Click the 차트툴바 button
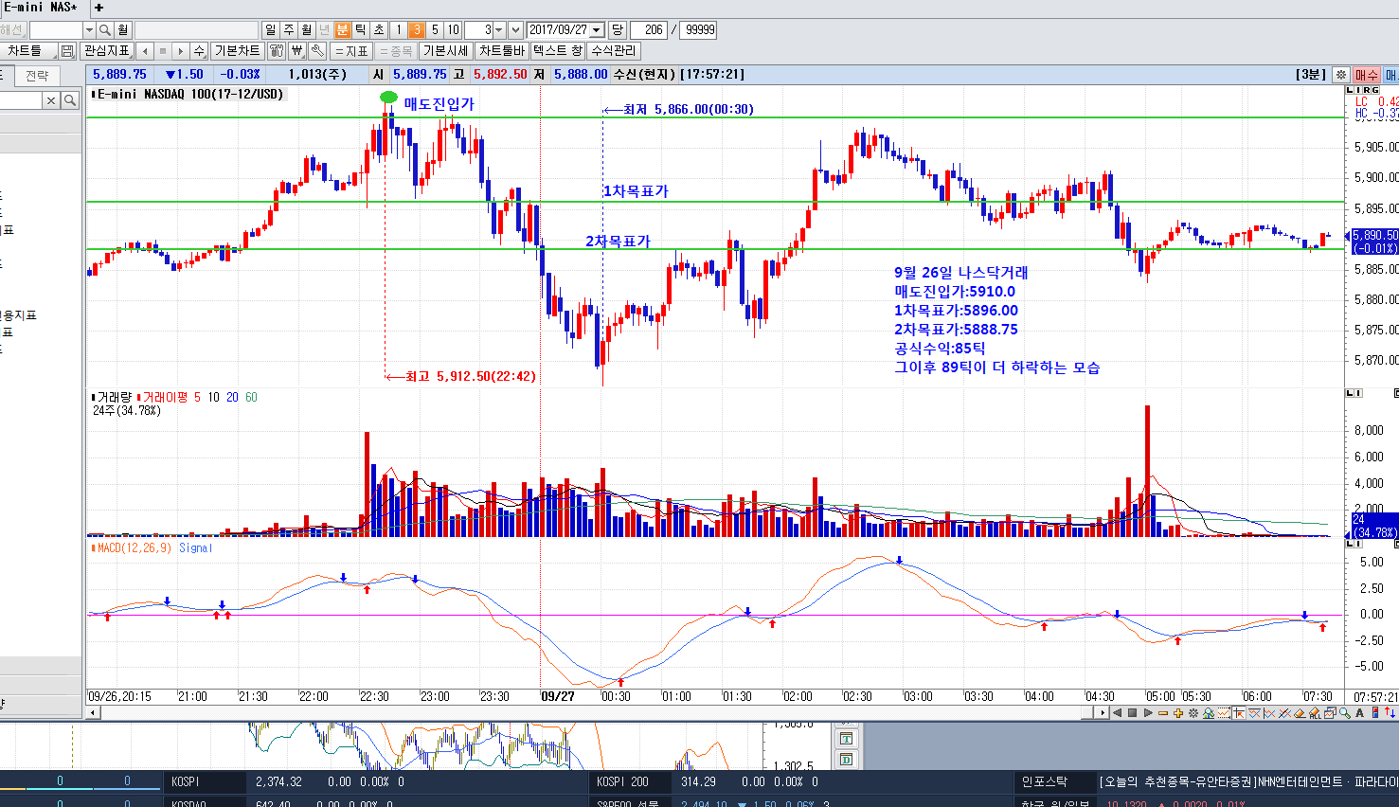The height and width of the screenshot is (807, 1399). click(x=501, y=50)
